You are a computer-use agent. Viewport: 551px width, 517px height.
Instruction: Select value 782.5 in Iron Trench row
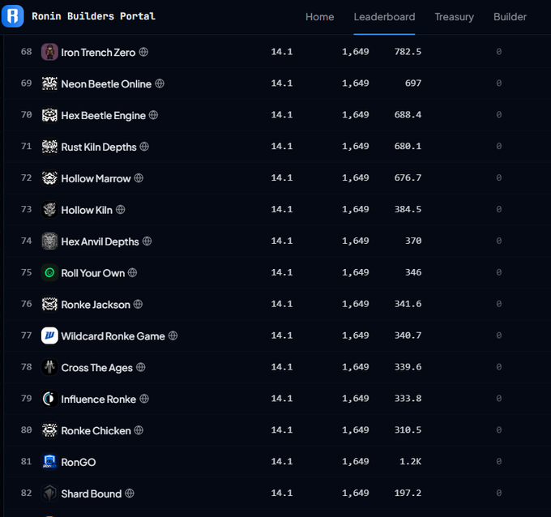pos(408,52)
